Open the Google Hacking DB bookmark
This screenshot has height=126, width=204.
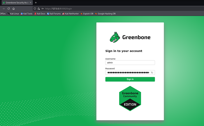[105, 13]
